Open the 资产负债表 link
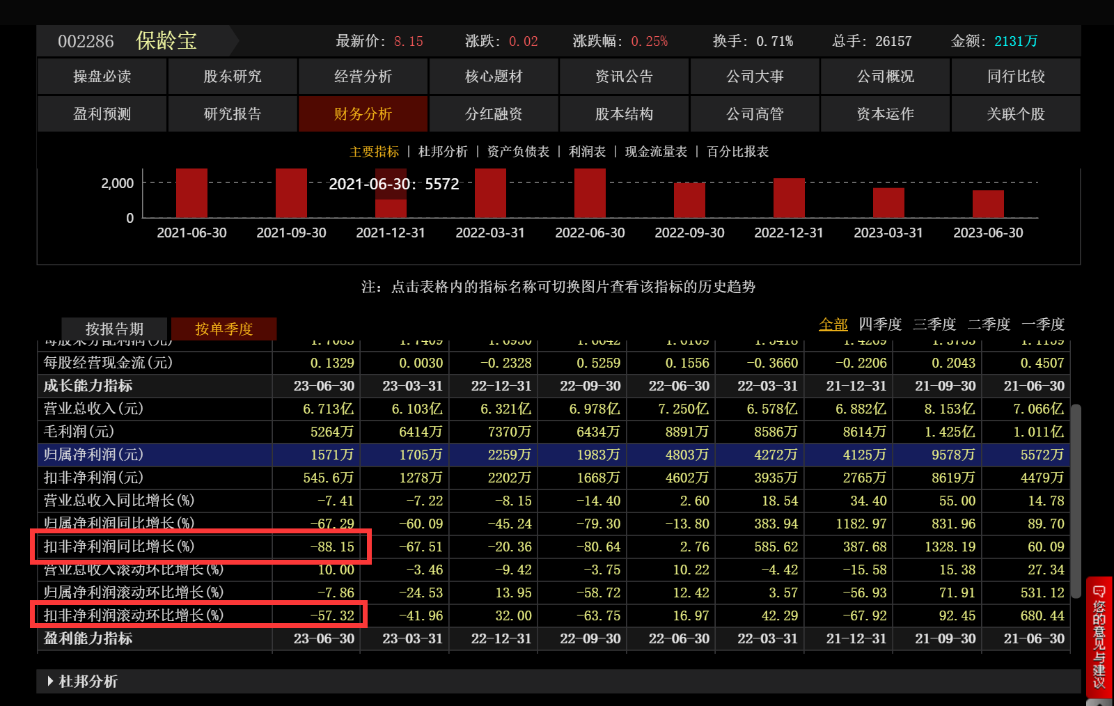This screenshot has width=1114, height=706. click(x=518, y=152)
